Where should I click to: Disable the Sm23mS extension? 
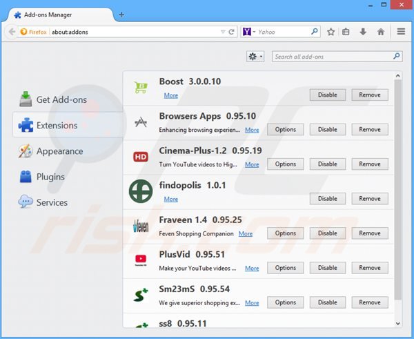[327, 302]
